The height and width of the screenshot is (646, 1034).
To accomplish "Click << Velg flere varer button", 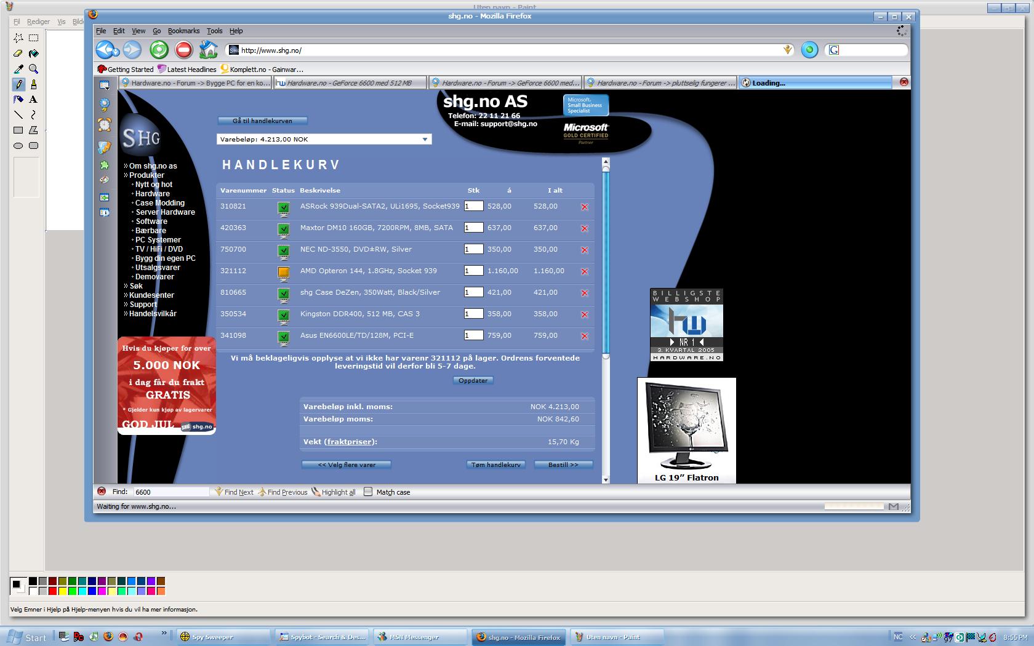I will [347, 465].
